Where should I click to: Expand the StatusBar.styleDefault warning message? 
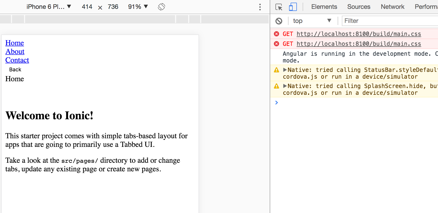pos(285,70)
